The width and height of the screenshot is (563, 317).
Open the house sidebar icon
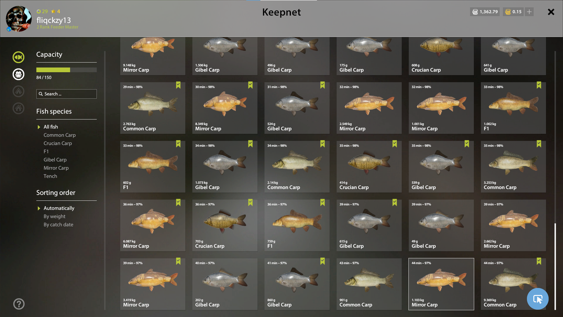point(18,108)
